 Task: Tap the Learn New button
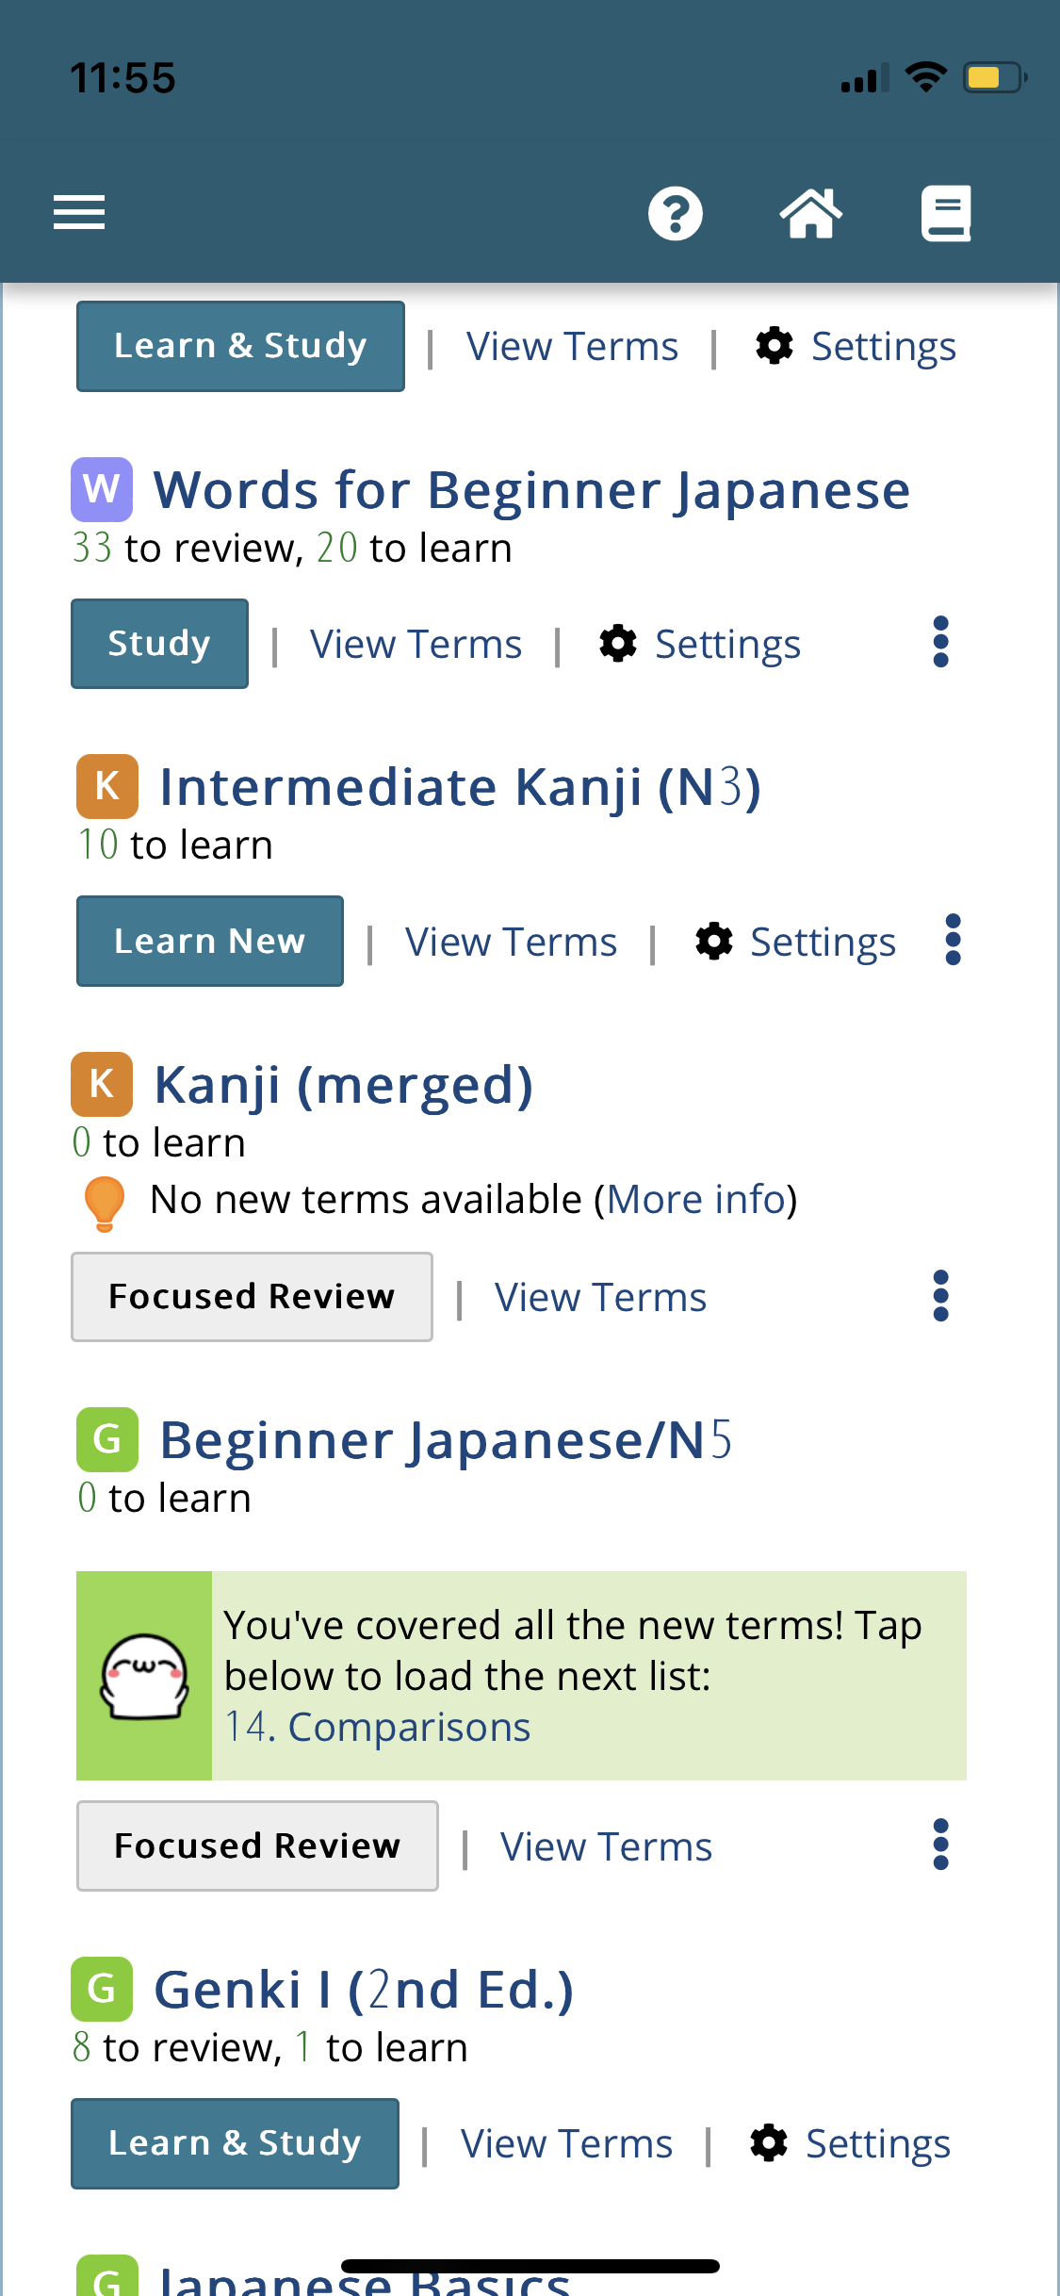tap(210, 941)
